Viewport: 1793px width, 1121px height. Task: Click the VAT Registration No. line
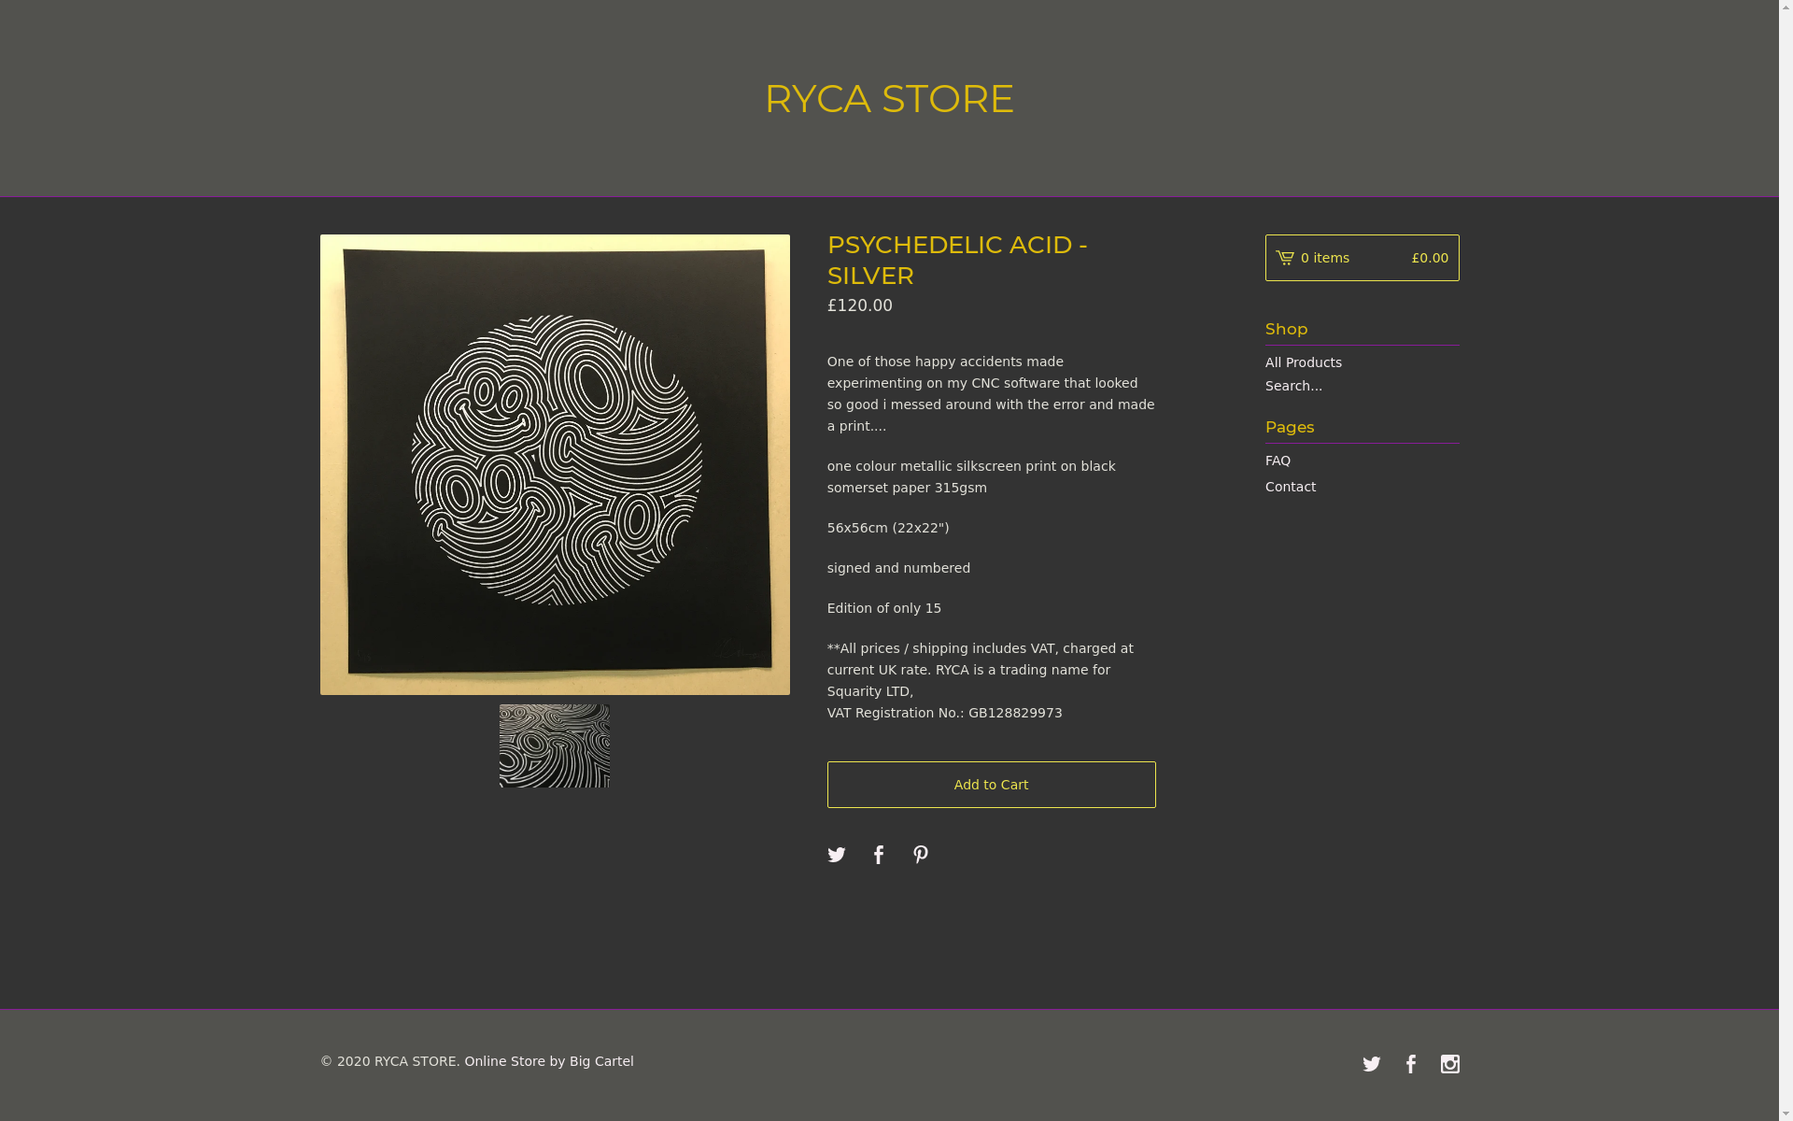(944, 713)
